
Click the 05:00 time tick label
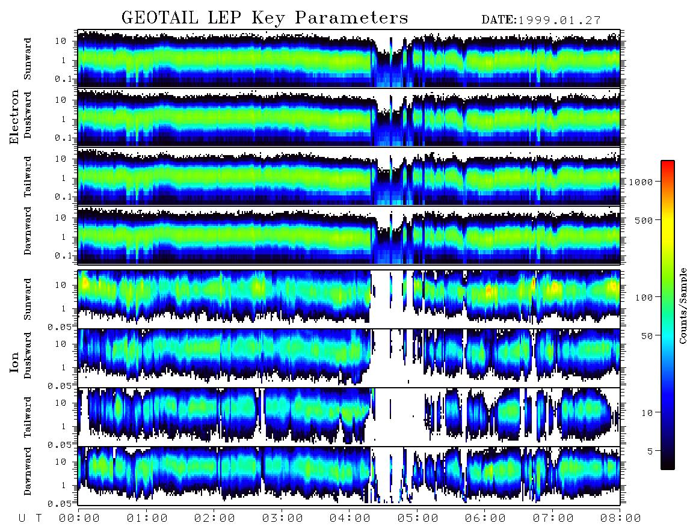tap(418, 519)
